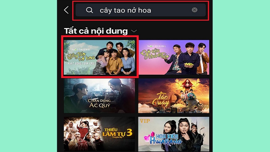Image resolution: width=270 pixels, height=152 pixels.
Task: Select the 'Táo Quậy' movie thumbnail
Action: click(x=174, y=96)
